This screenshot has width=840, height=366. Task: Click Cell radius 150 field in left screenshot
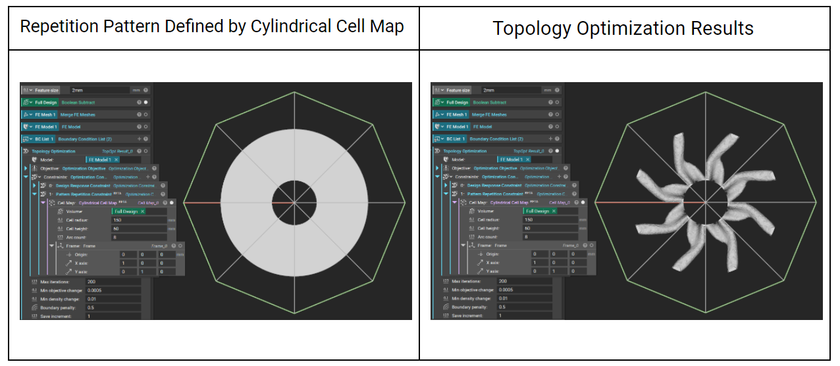pos(140,220)
